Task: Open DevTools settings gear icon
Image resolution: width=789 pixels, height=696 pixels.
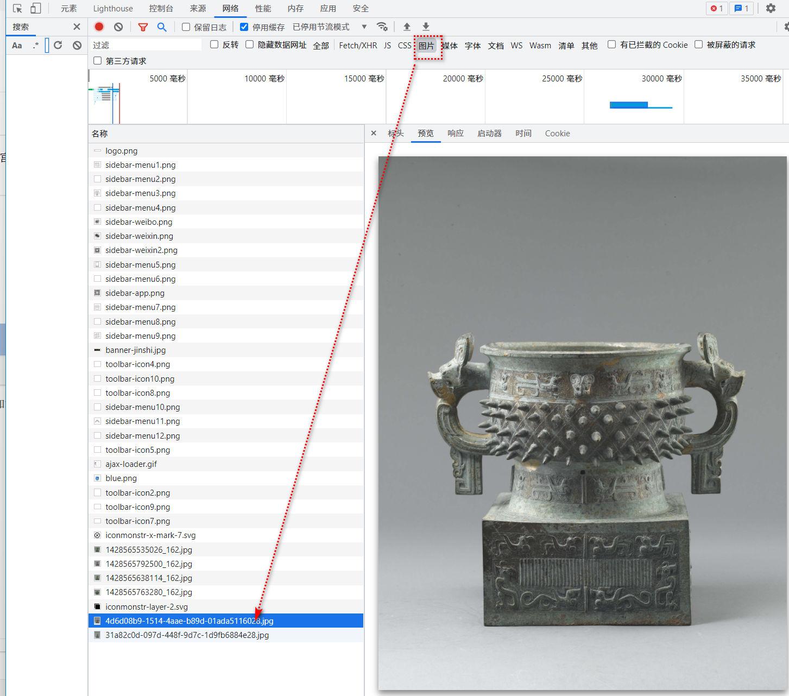Action: coord(771,8)
